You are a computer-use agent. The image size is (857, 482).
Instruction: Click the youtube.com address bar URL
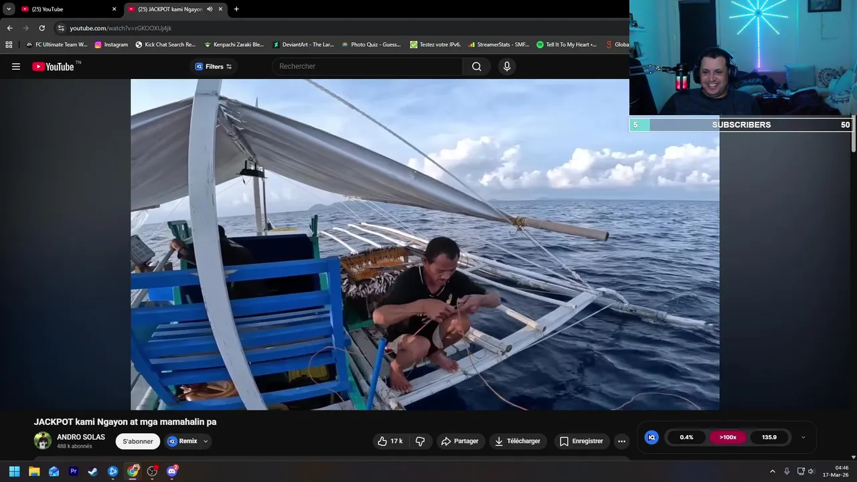[121, 28]
